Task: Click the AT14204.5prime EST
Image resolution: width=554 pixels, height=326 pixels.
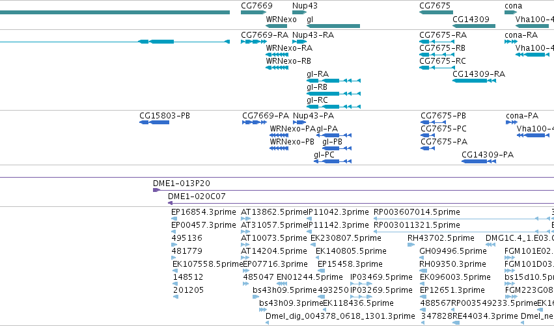Action: [x=245, y=258]
